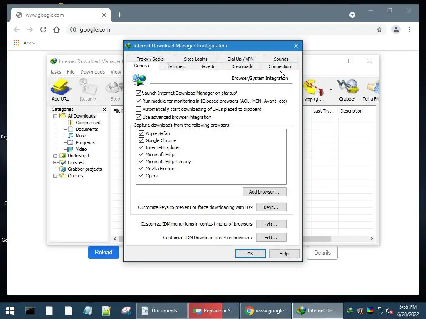Click the Help button in configuration dialog
The image size is (426, 319).
click(x=284, y=254)
